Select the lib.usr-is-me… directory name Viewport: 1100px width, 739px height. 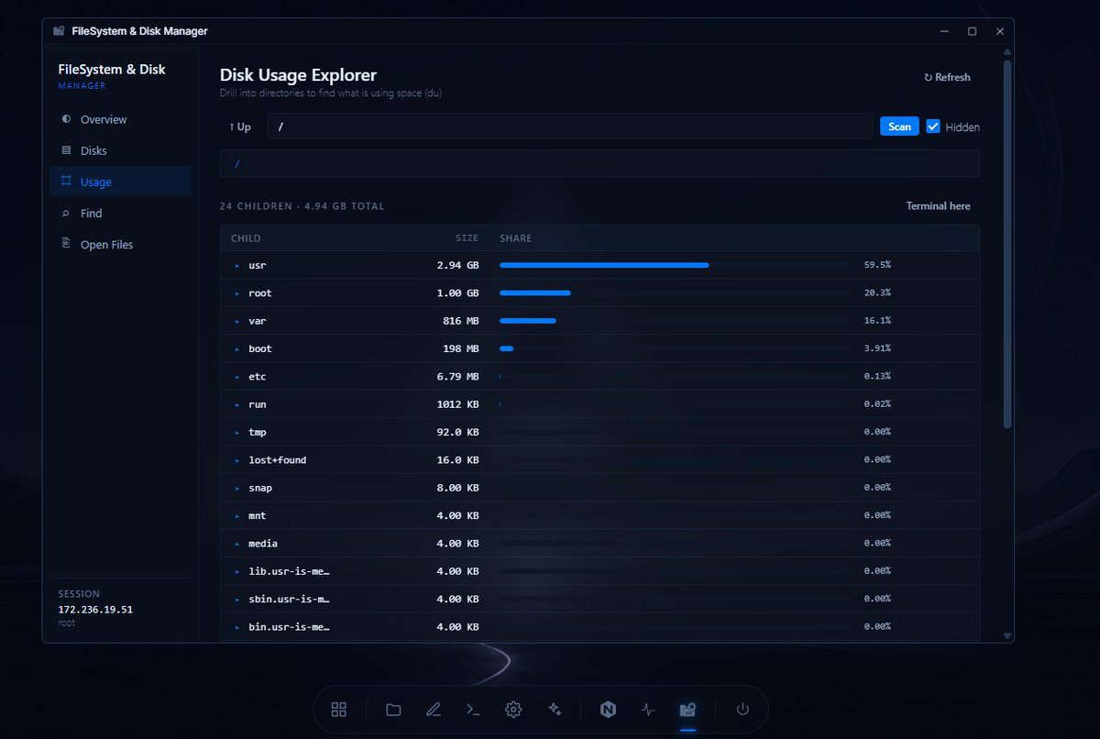pos(289,570)
